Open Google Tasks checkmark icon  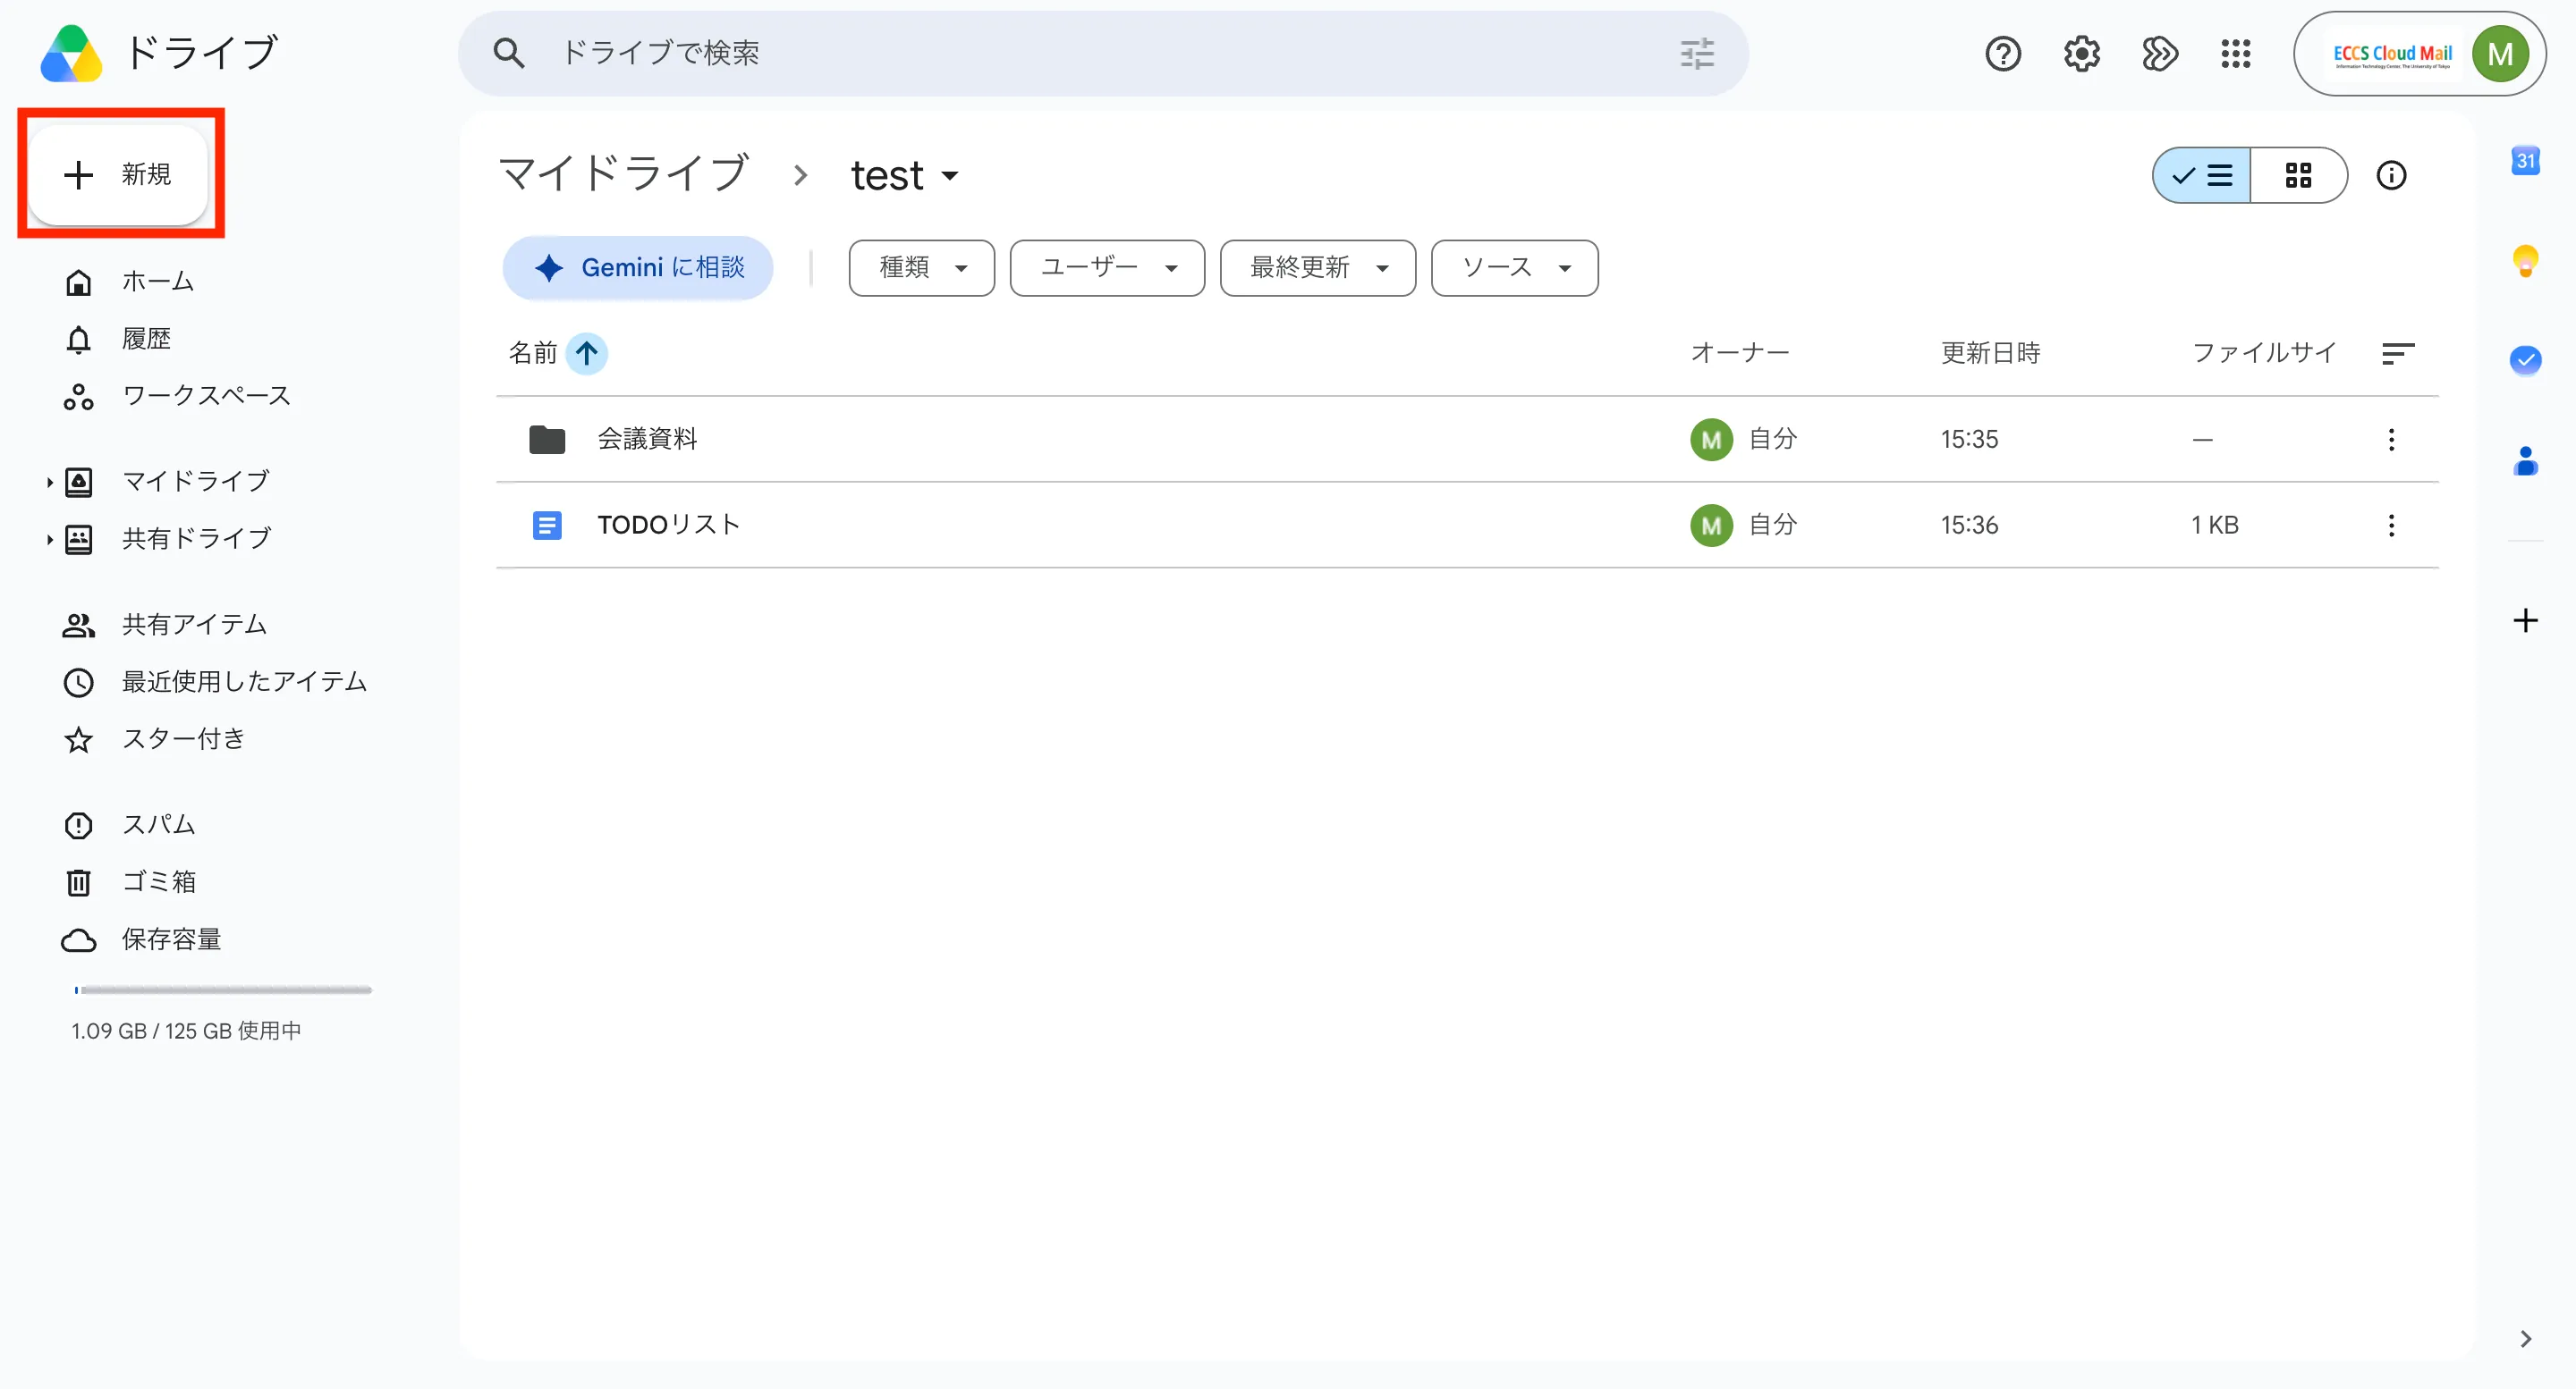coord(2526,359)
